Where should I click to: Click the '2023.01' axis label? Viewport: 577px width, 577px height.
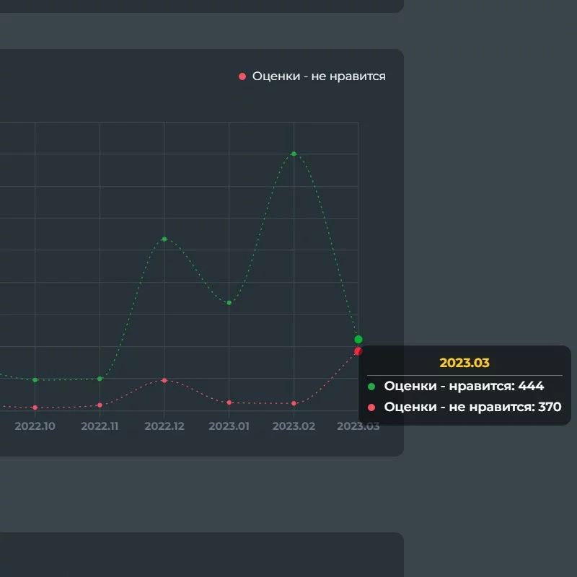(x=229, y=426)
